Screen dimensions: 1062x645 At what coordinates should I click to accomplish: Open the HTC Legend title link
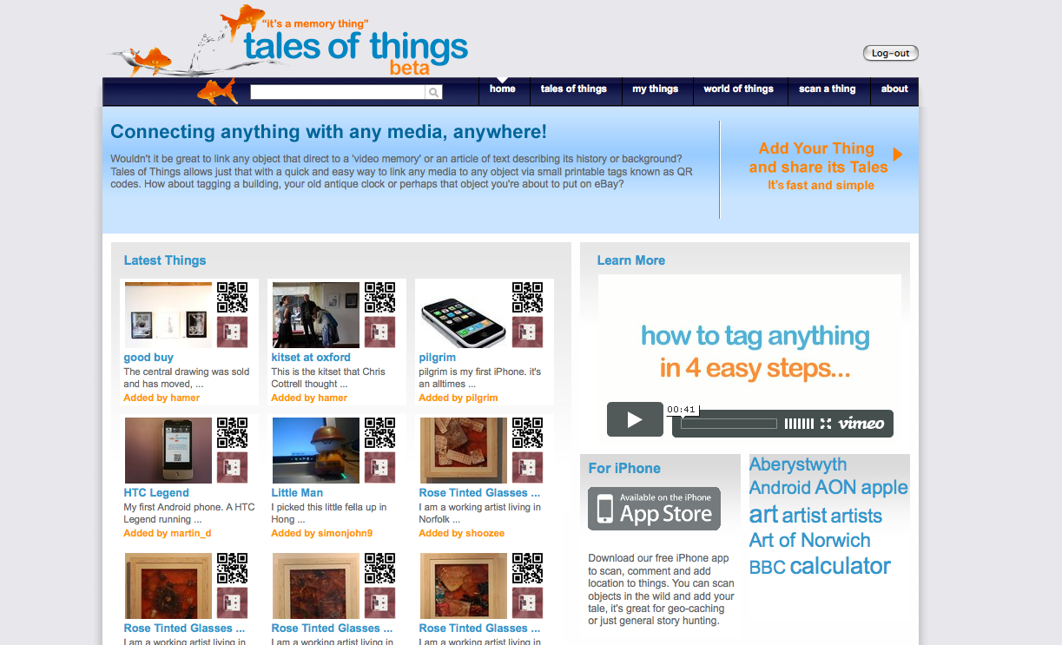(x=156, y=492)
